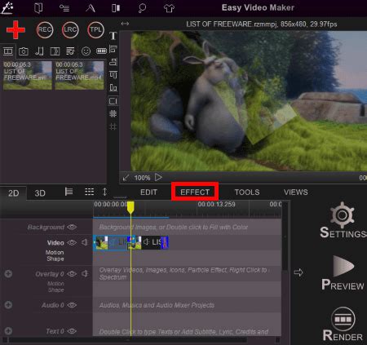Click the list lines icon in top bar
The width and height of the screenshot is (367, 345).
(64, 8)
